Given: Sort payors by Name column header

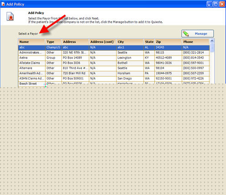Looking at the screenshot, I should pyautogui.click(x=32, y=42).
